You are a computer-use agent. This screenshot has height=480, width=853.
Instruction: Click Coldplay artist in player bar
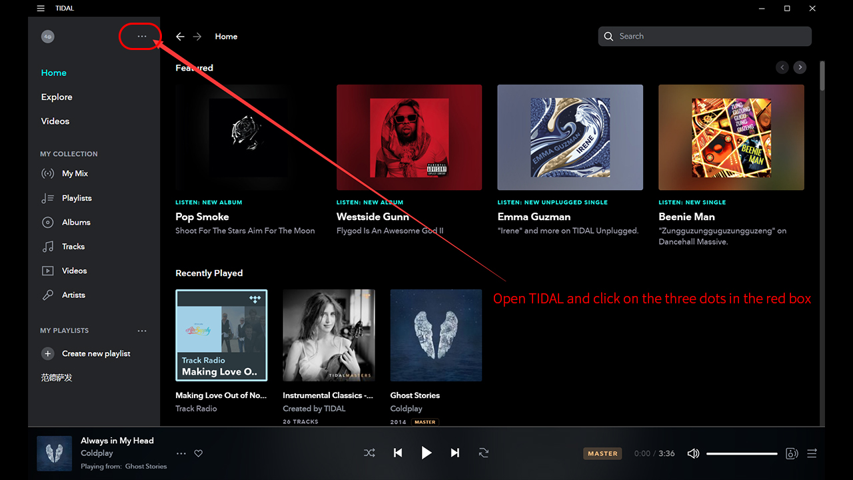[97, 453]
